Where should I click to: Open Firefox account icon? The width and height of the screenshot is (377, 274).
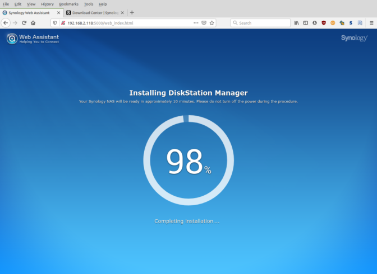coord(315,23)
